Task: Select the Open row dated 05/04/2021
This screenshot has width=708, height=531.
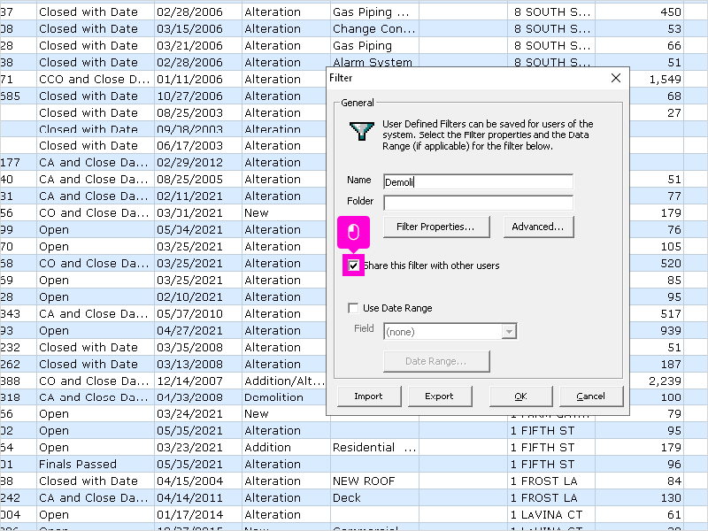Action: point(96,230)
